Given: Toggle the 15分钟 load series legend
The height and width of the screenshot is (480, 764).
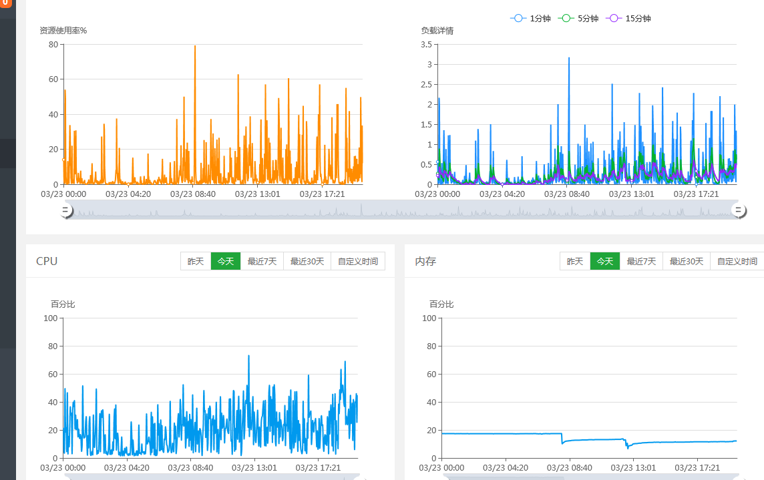Looking at the screenshot, I should point(628,19).
